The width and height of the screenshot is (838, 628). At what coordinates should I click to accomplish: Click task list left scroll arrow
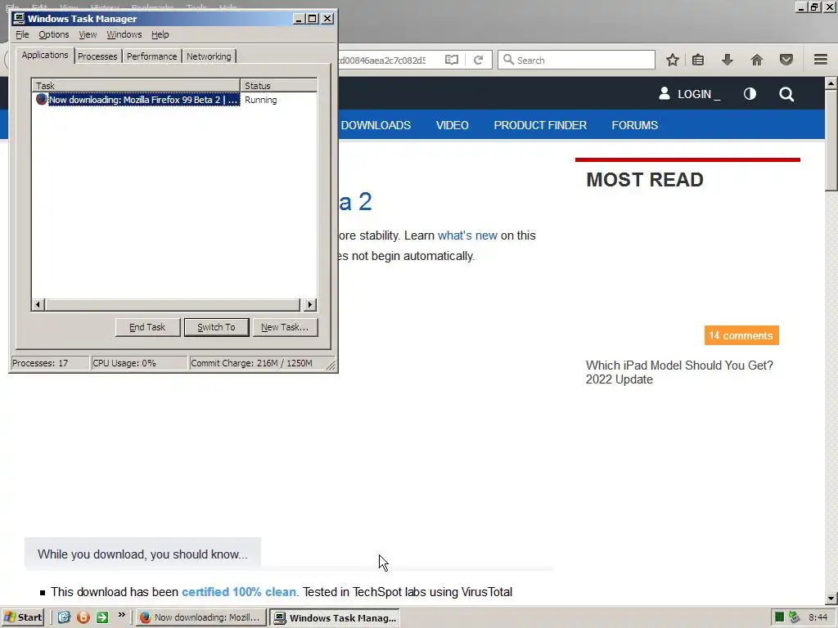tap(38, 305)
